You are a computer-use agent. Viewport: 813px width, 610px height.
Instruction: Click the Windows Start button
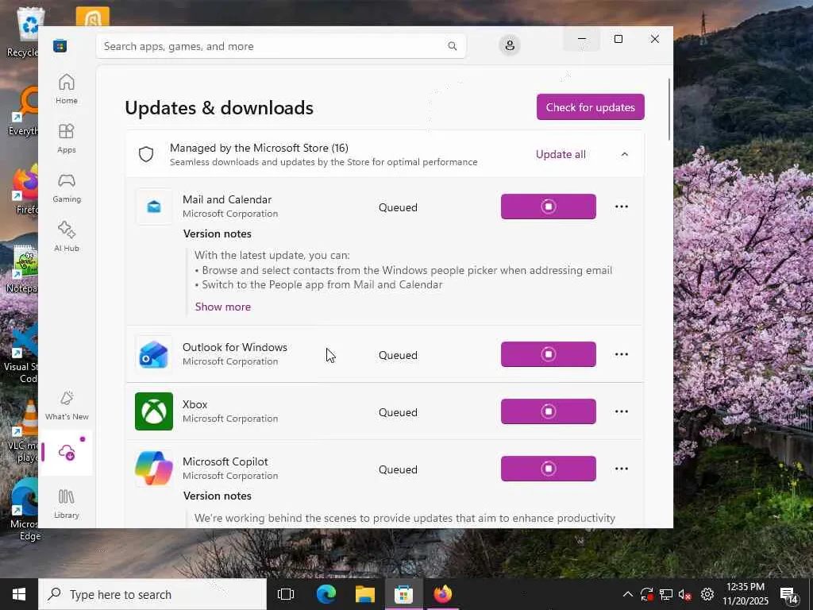[x=19, y=594]
